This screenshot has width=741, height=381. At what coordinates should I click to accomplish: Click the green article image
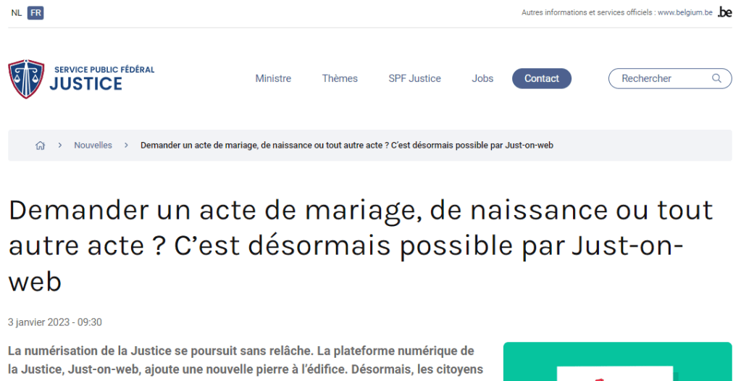(617, 361)
